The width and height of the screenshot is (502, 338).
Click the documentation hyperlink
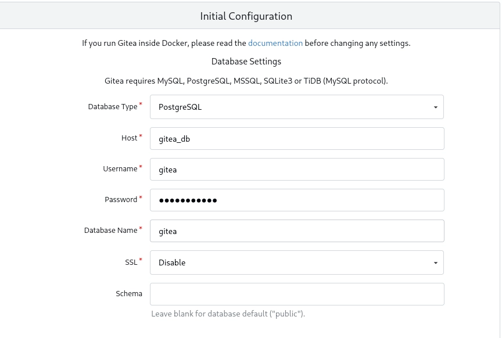pyautogui.click(x=275, y=43)
